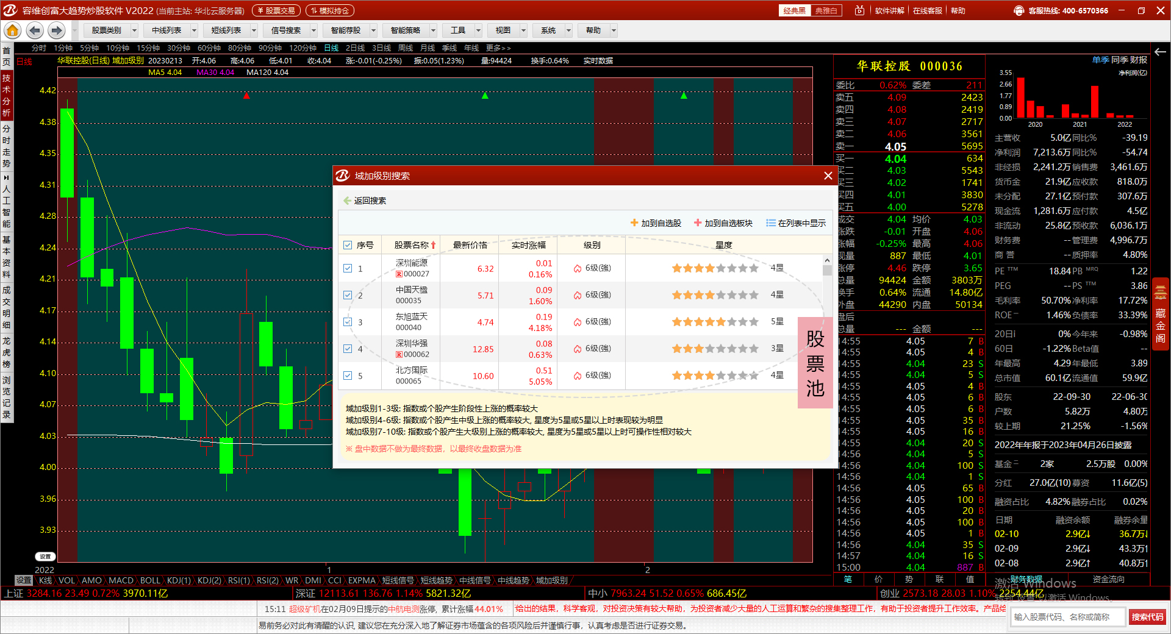Click 更多>> for more periods
The image size is (1171, 634).
498,48
